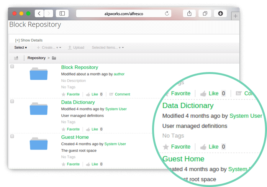This screenshot has width=267, height=187.
Task: Expand the Selected Items... dropdown
Action: pos(108,48)
